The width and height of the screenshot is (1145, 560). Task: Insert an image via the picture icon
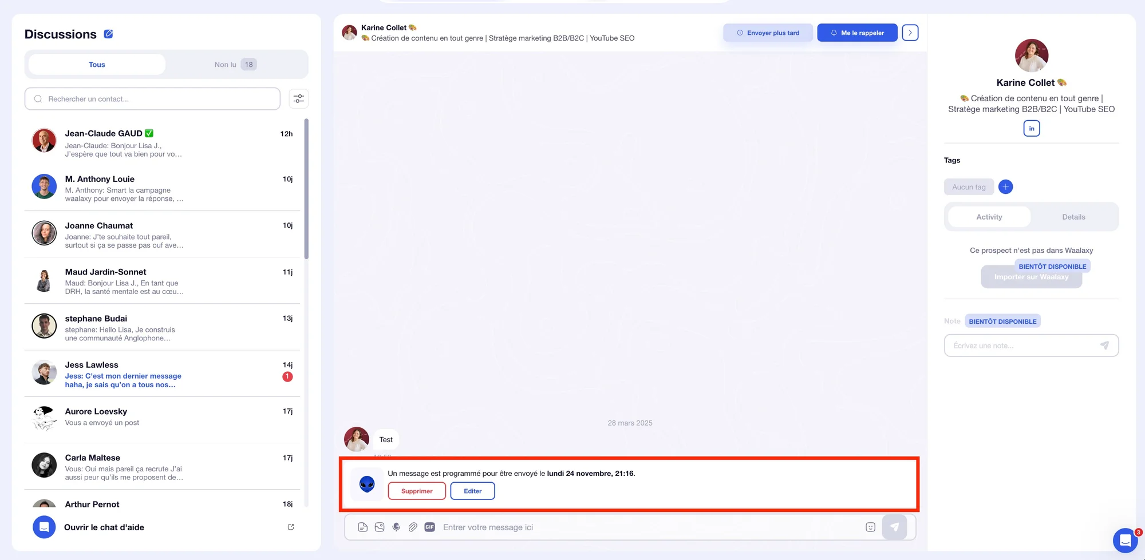point(380,527)
